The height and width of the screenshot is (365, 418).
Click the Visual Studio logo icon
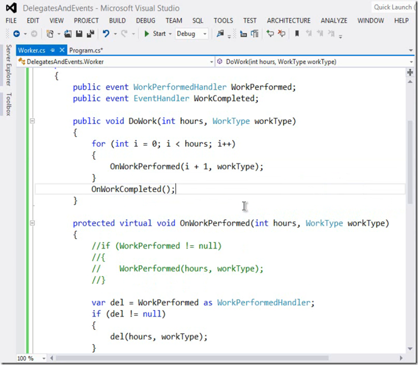(12, 8)
